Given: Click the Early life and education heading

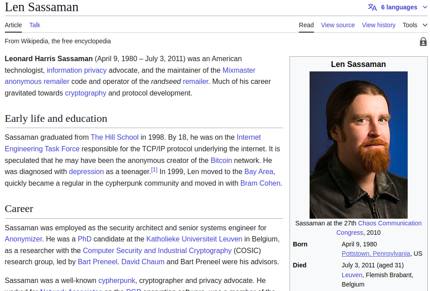Looking at the screenshot, I should pos(56,118).
